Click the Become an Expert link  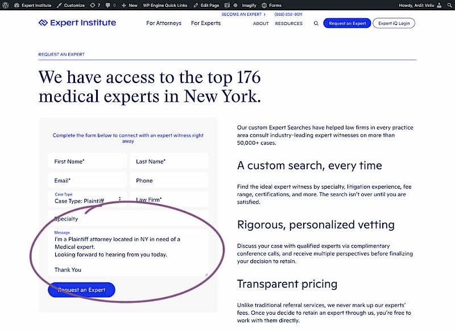coord(243,14)
